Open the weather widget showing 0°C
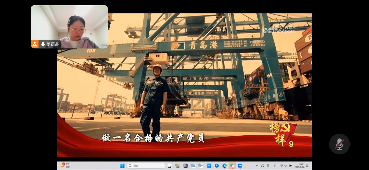 (65, 166)
